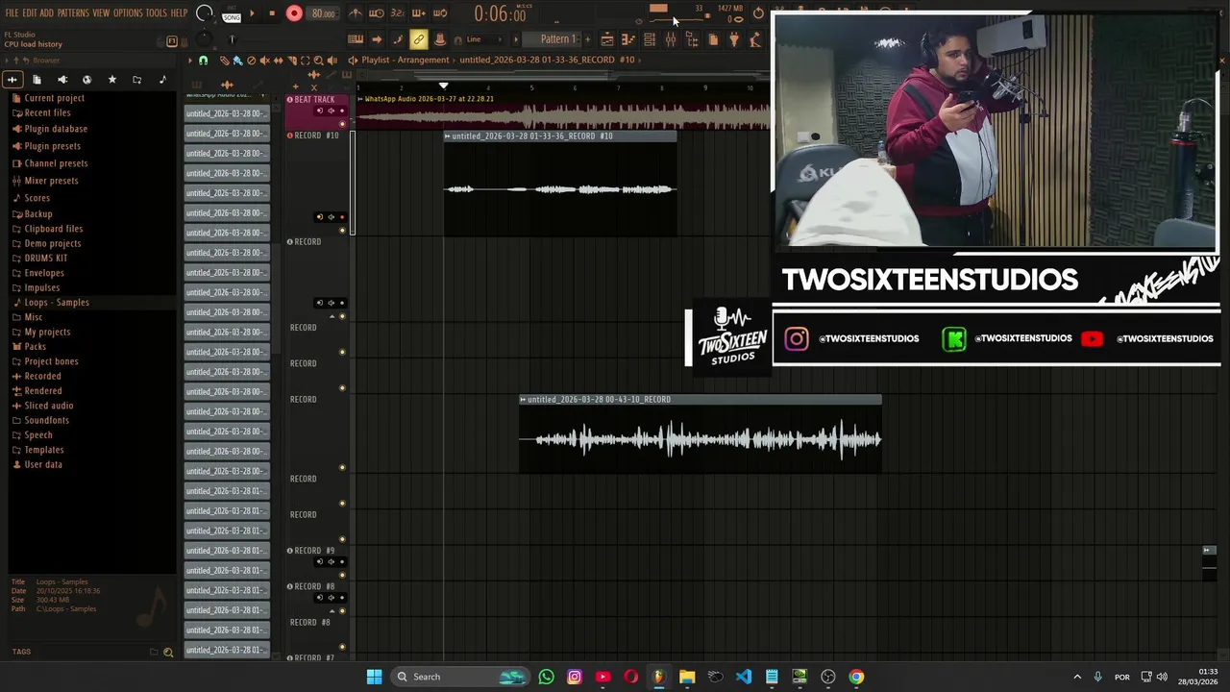Viewport: 1230px width, 692px height.
Task: Open Visual Studio Code from taskbar
Action: (744, 677)
